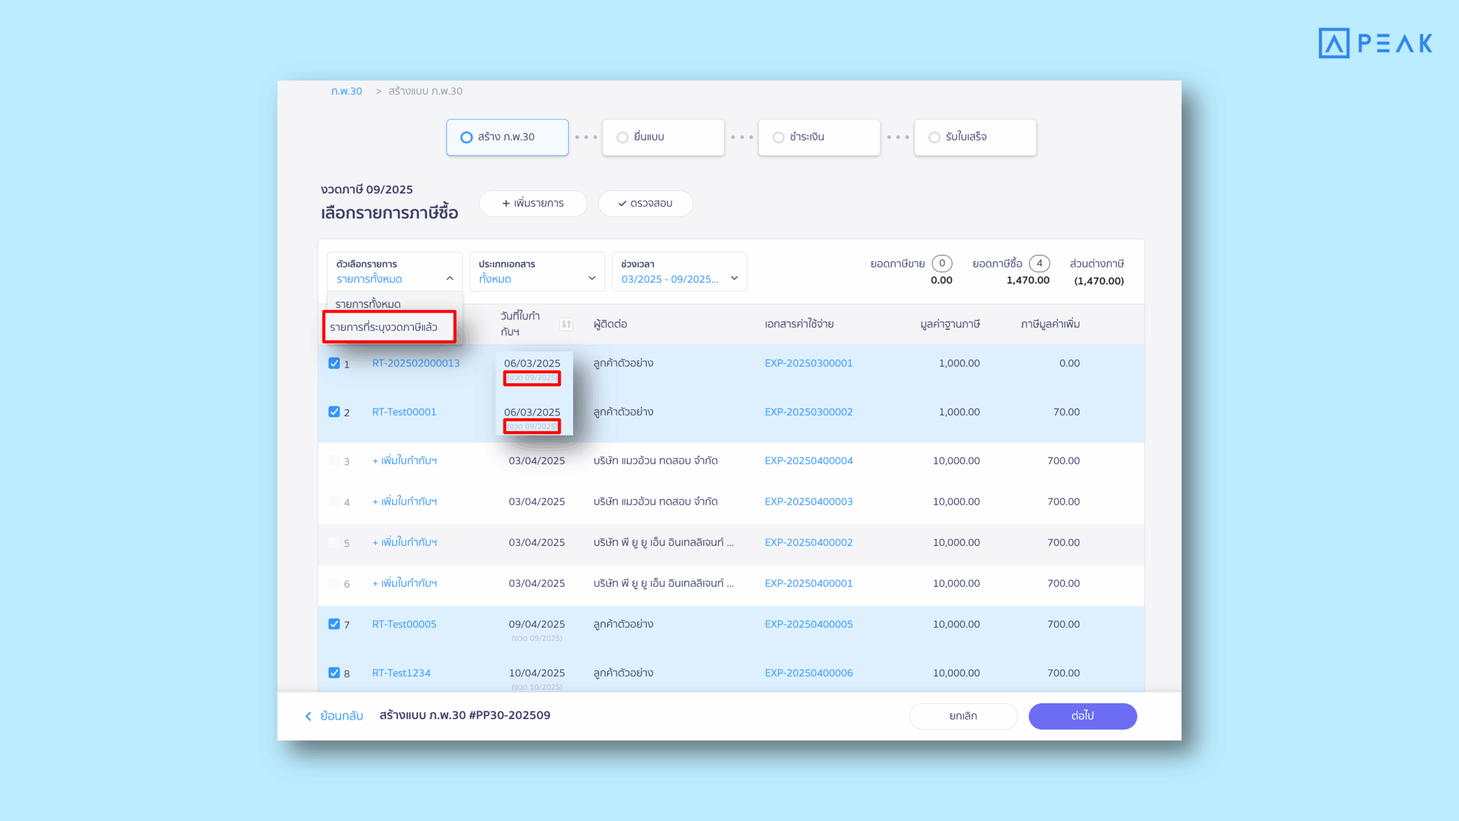Click the PEAK logo

click(1375, 43)
